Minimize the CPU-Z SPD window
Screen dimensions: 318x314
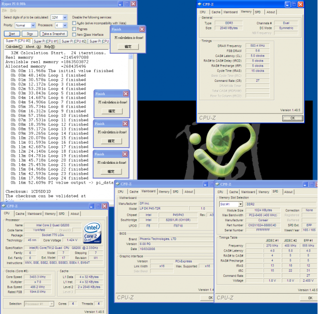[305, 184]
